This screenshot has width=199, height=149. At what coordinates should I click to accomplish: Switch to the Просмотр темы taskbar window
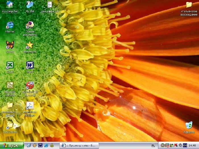pyautogui.click(x=79, y=145)
